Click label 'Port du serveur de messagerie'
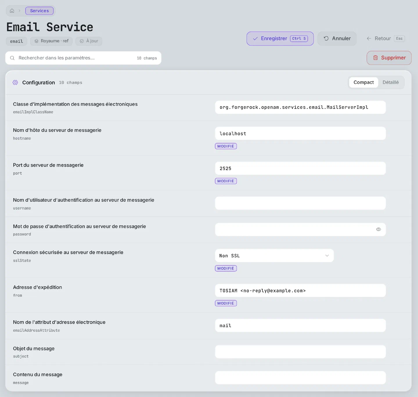418x397 pixels. point(48,165)
